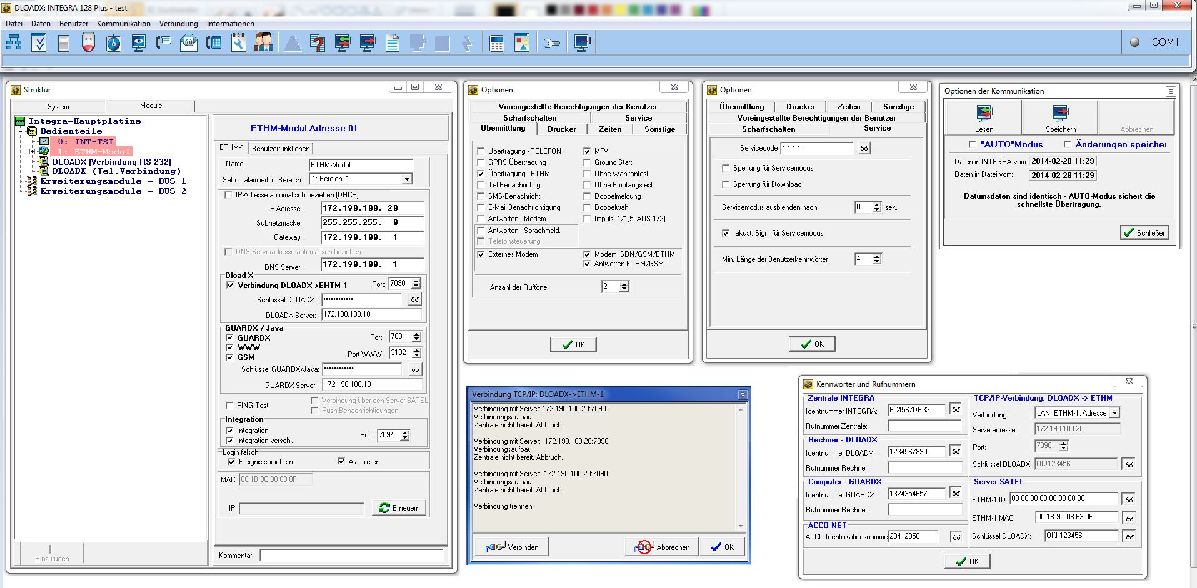Collapse the Bedienteile tree node
The height and width of the screenshot is (588, 1197).
pos(21,131)
